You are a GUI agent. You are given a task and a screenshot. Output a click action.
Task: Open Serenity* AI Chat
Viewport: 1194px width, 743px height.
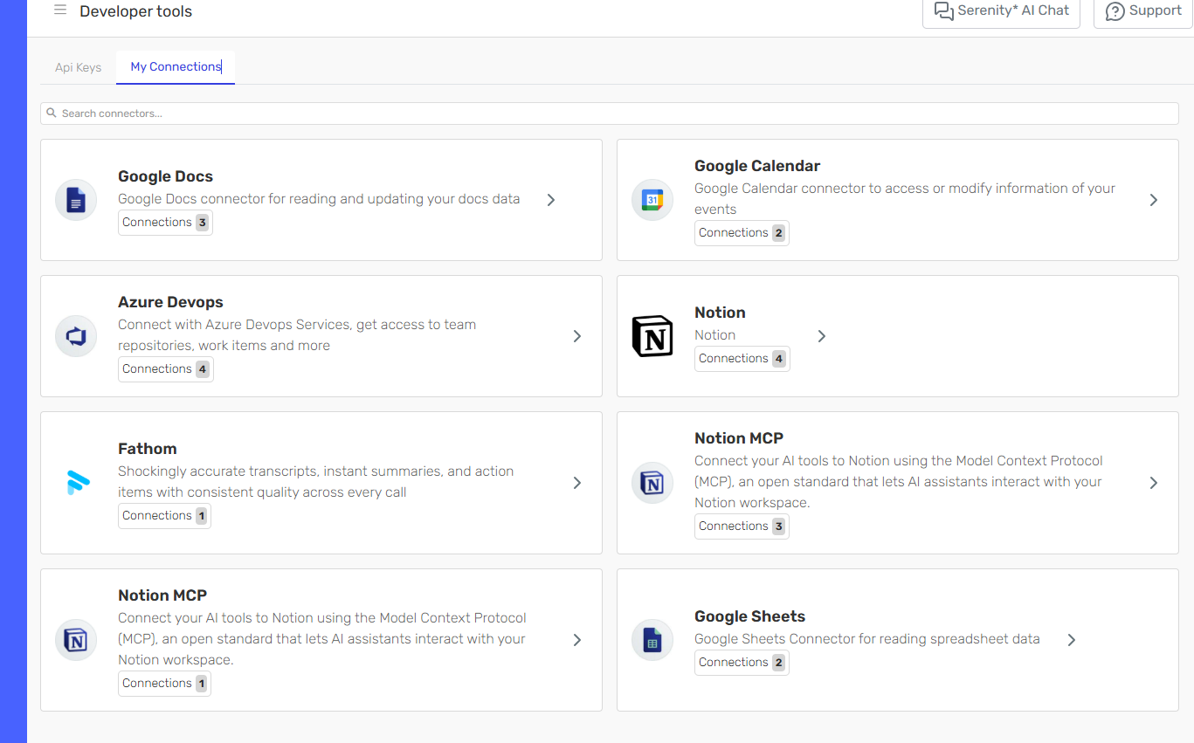(x=1001, y=11)
